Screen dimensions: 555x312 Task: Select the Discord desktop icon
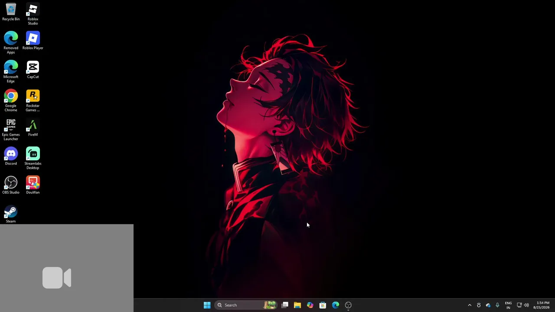coord(11,156)
